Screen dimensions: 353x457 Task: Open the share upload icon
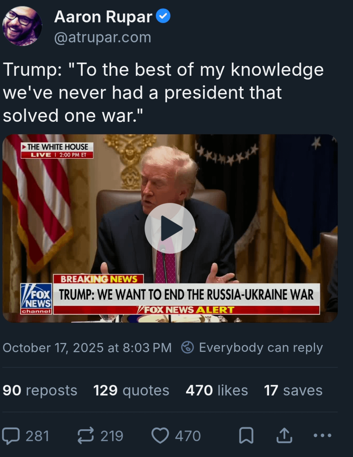point(284,435)
